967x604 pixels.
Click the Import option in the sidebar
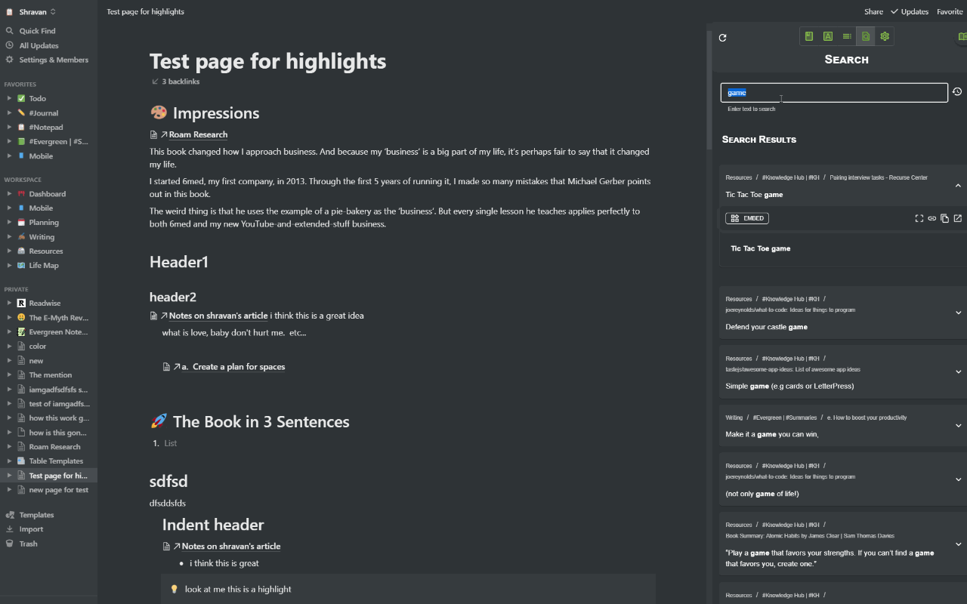[30, 528]
